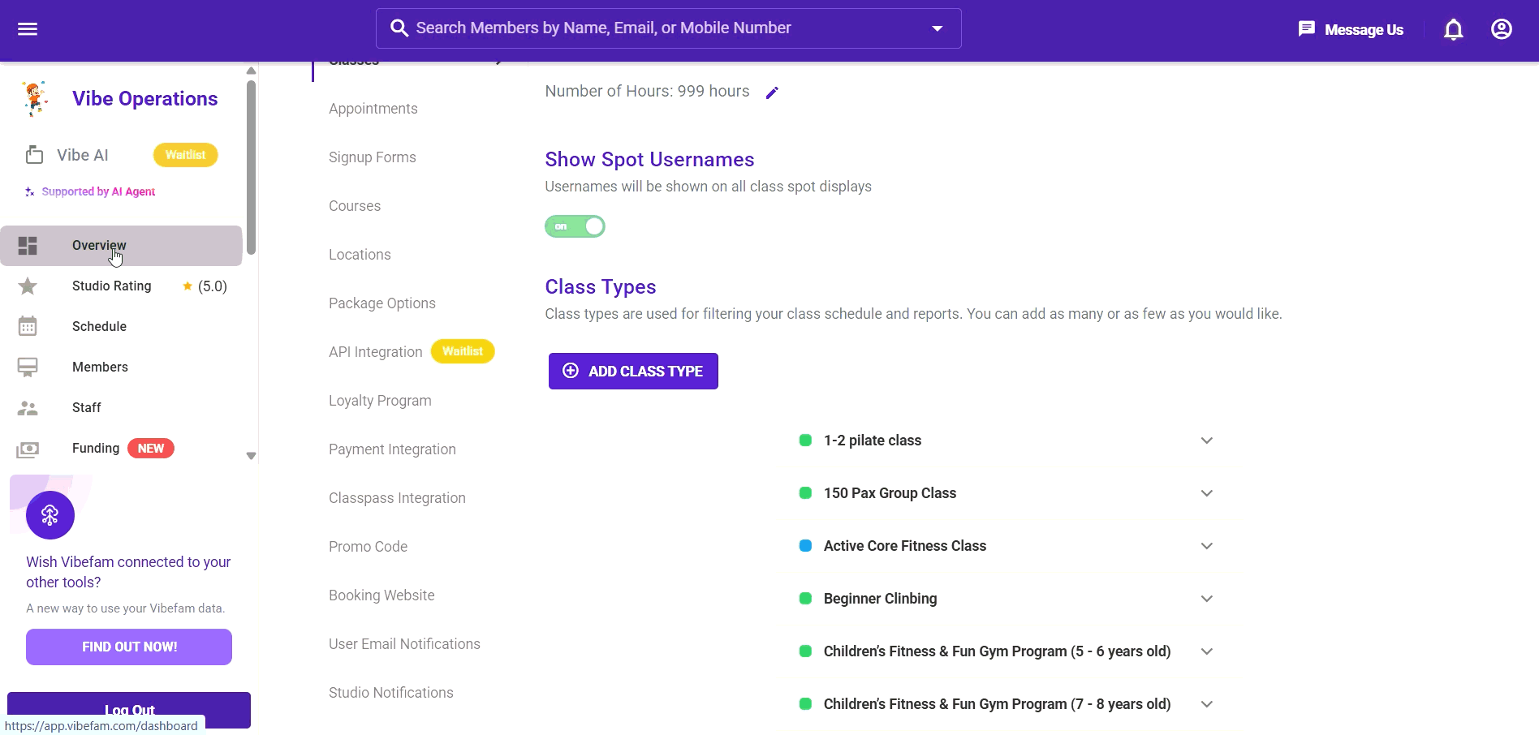Click the ADD CLASS TYPE button
The width and height of the screenshot is (1539, 735).
coord(633,371)
